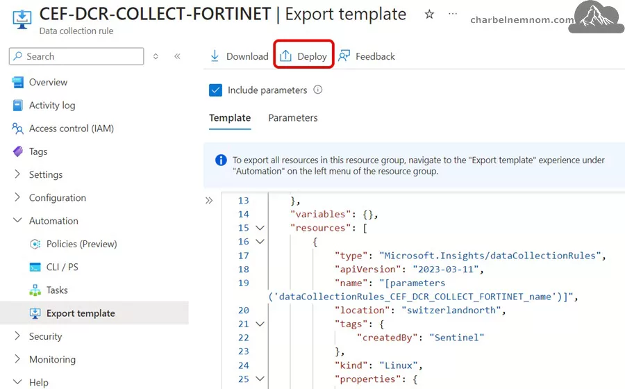625x389 pixels.
Task: Click the Export template icon in sidebar
Action: coord(35,313)
